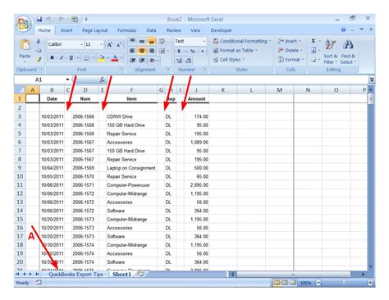Click the macro record icon in status bar

[x=39, y=282]
